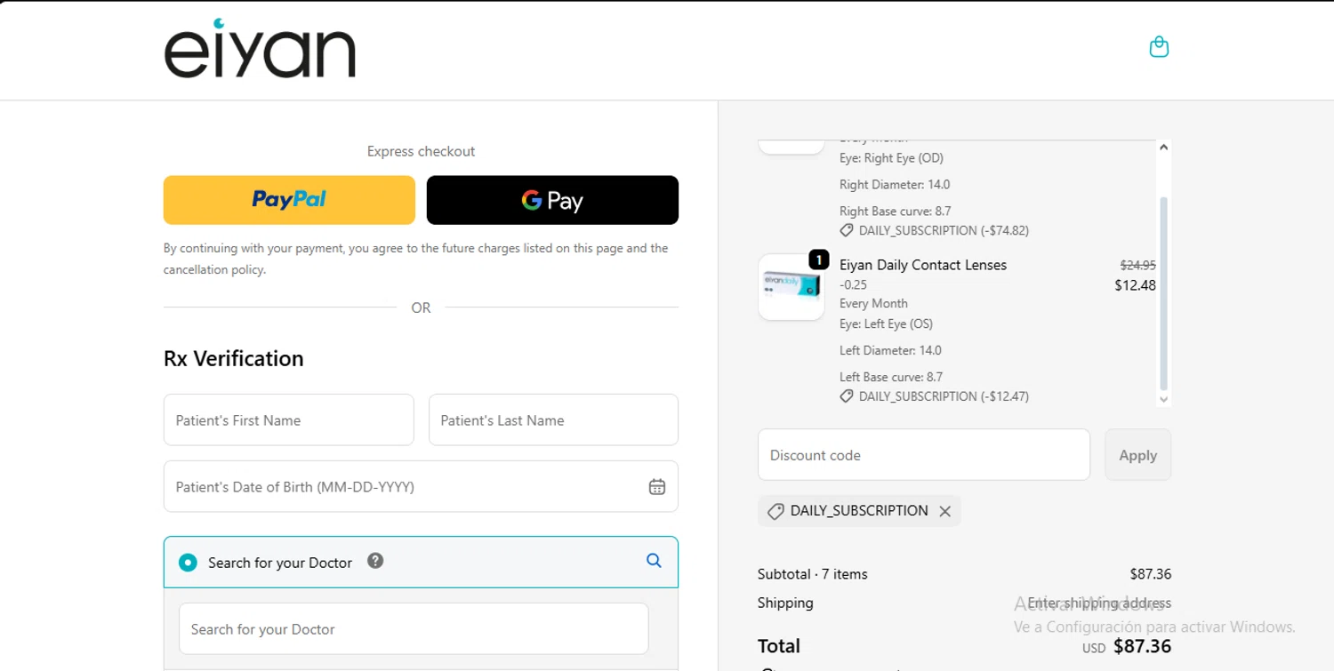Viewport: 1334px width, 671px height.
Task: Click the Left Base curve: 8.7 text
Action: [x=891, y=377]
